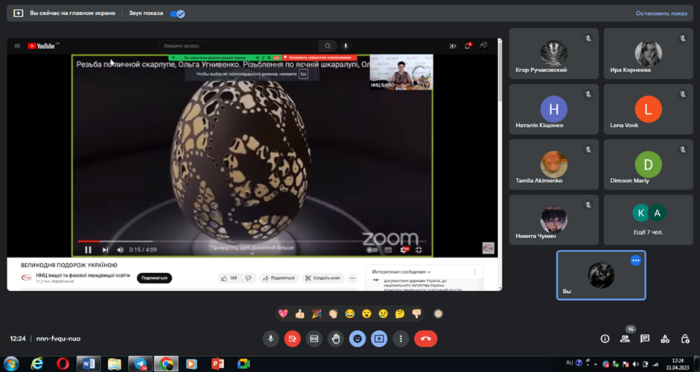
Task: Click the YouTube search magnifier button
Action: tap(328, 46)
